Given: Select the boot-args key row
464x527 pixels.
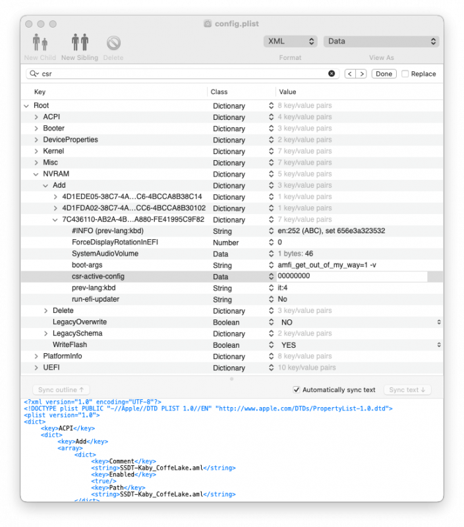Looking at the screenshot, I should (87, 265).
